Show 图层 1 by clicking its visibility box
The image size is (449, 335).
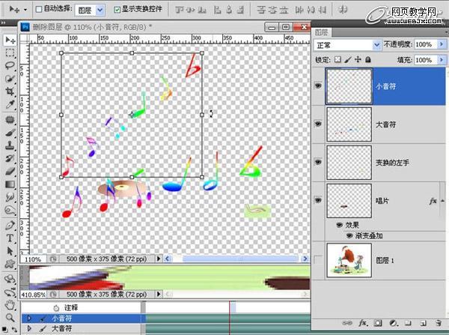pyautogui.click(x=318, y=259)
